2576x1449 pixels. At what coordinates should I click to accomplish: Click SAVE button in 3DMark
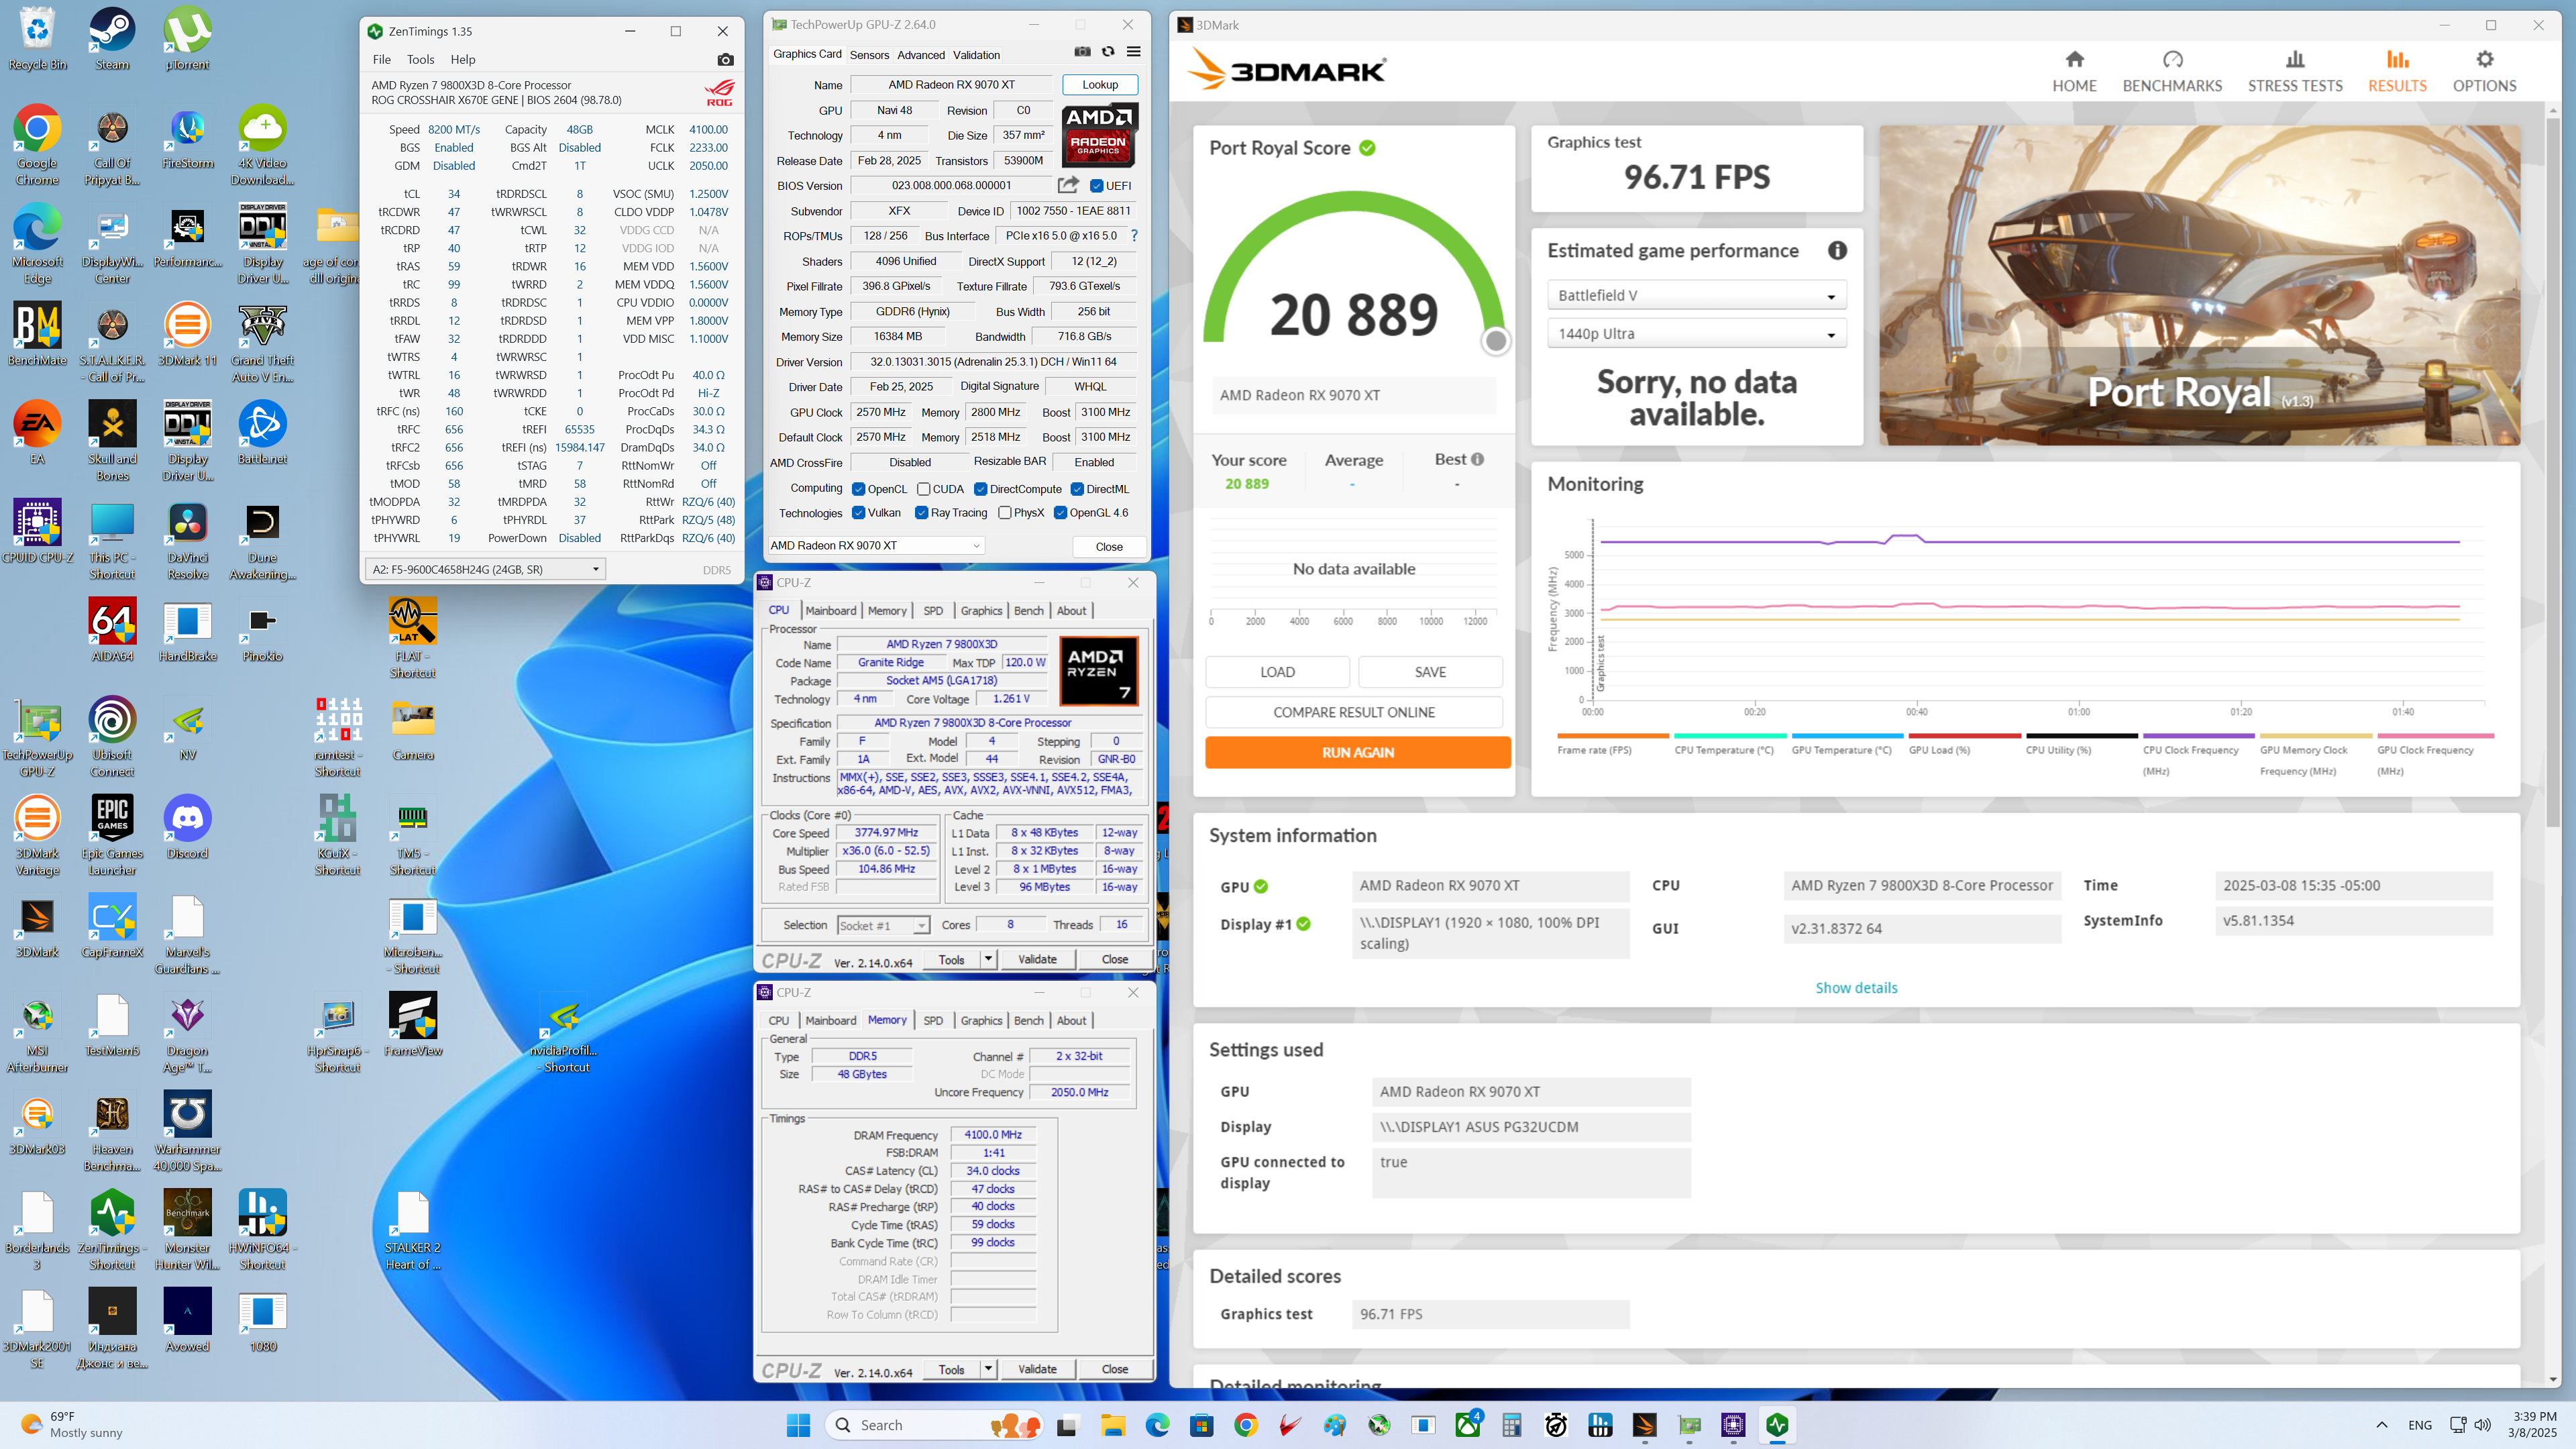(1430, 672)
